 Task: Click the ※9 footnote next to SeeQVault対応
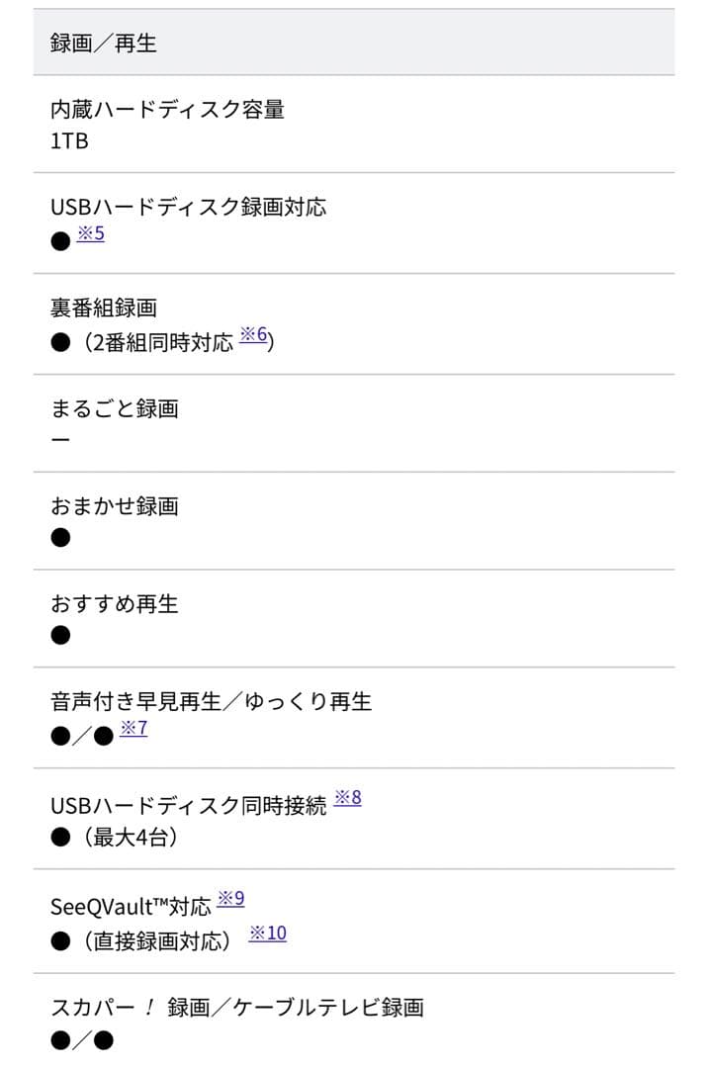coord(230,899)
